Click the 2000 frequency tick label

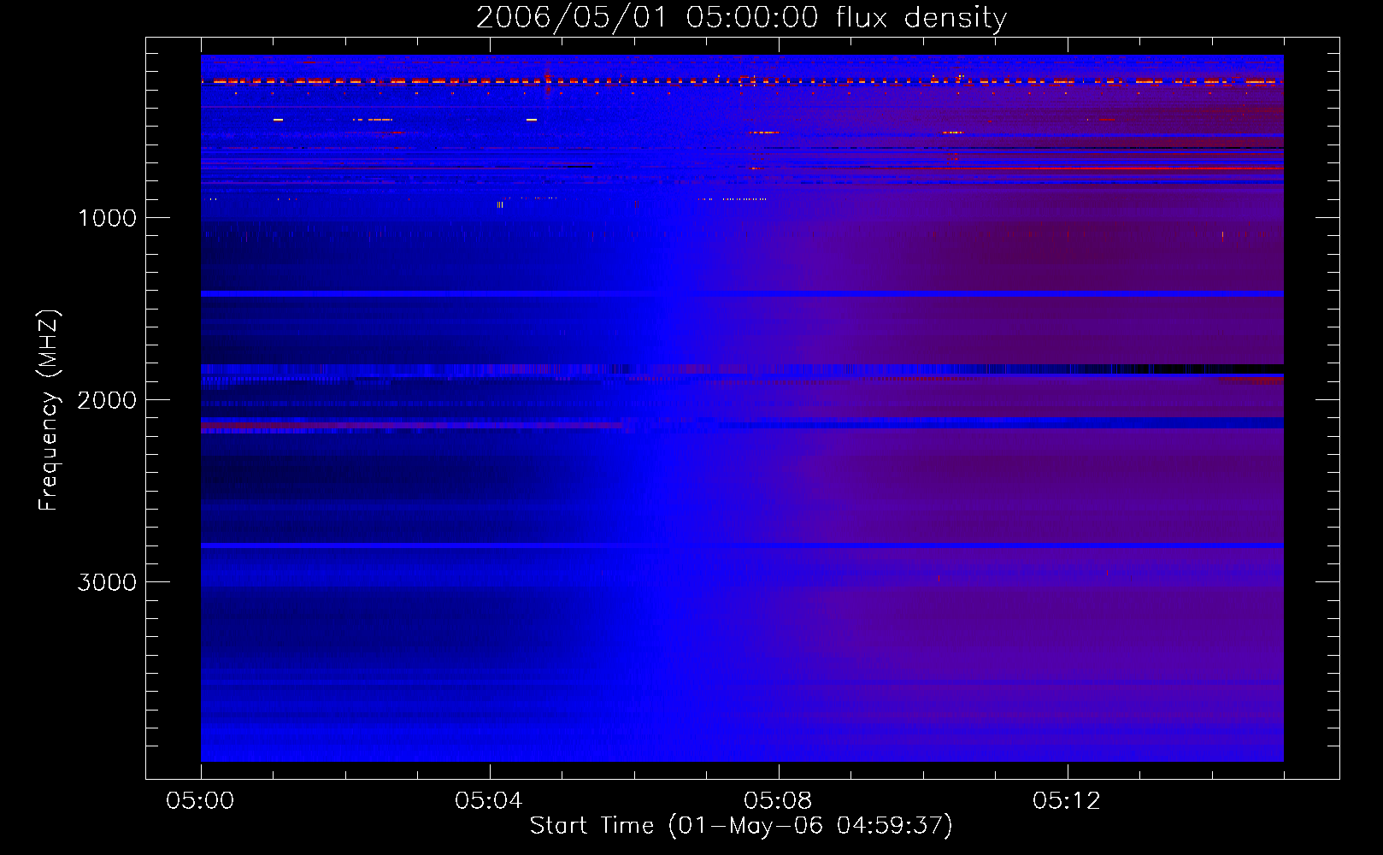tap(107, 399)
